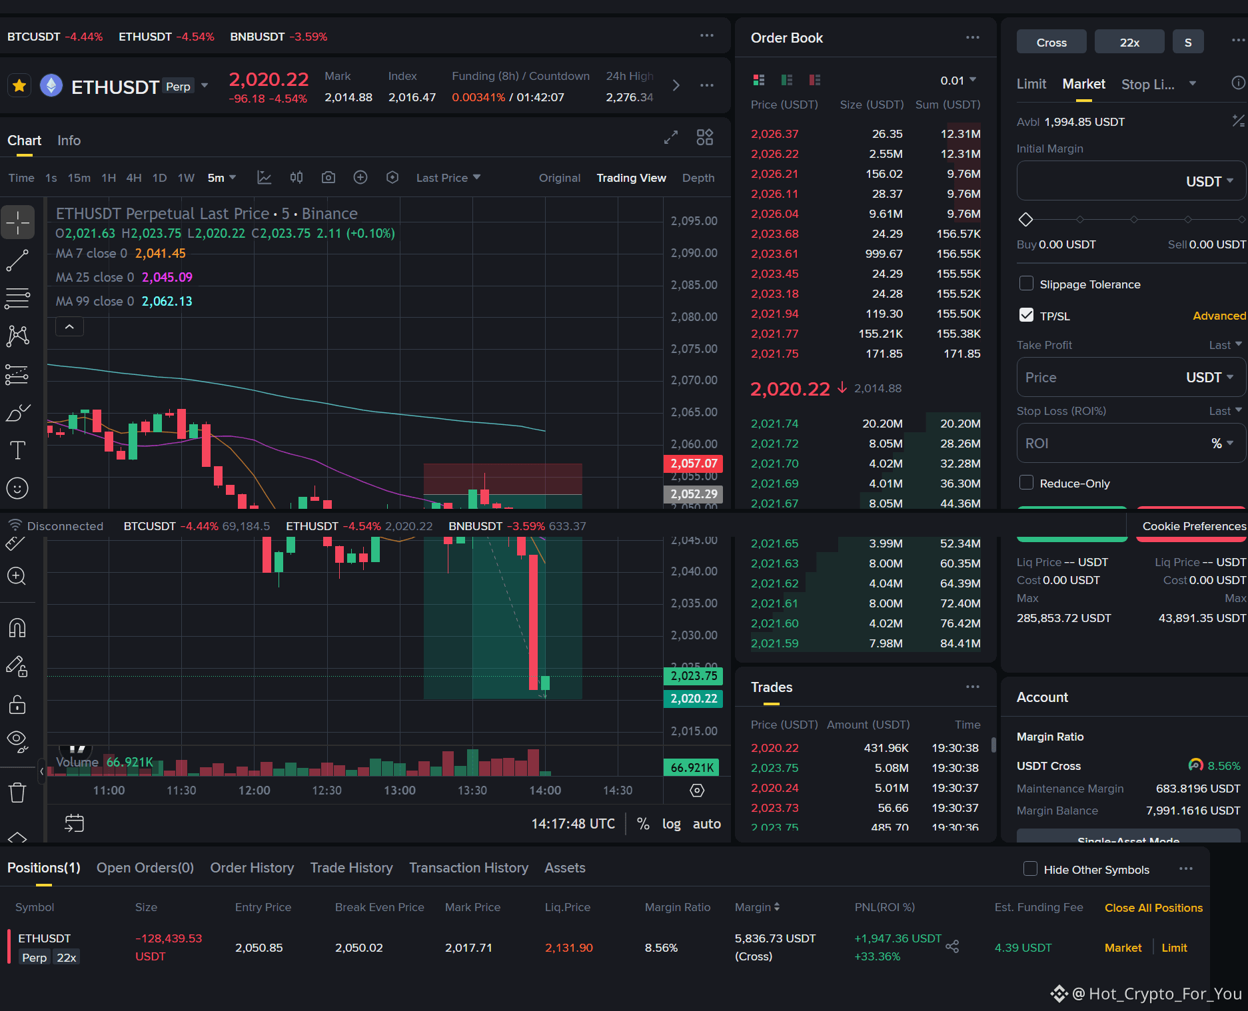Enable the Reduce-Only checkbox
Screen dimensions: 1248x1011
[x=1027, y=483]
